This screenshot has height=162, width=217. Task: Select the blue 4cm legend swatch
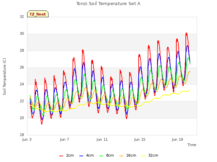pyautogui.click(x=81, y=156)
